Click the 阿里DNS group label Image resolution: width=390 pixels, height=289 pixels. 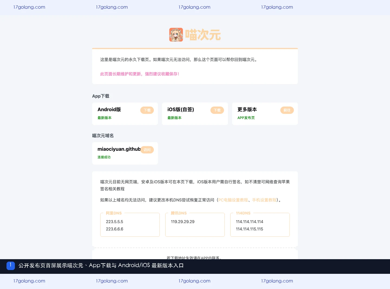coord(114,213)
